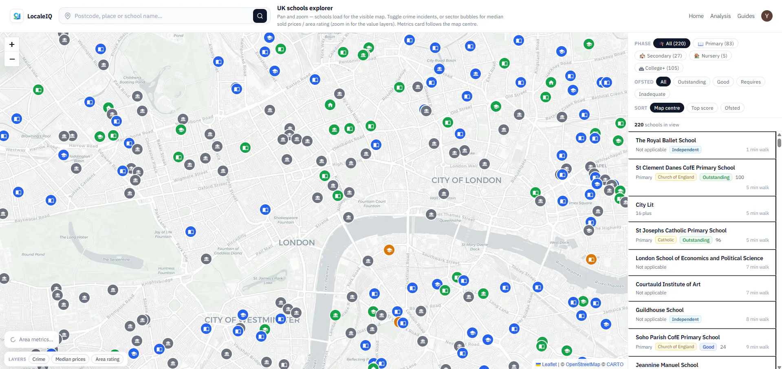782x369 pixels.
Task: Filter Ofsted rating to Inadequate
Action: pyautogui.click(x=652, y=94)
